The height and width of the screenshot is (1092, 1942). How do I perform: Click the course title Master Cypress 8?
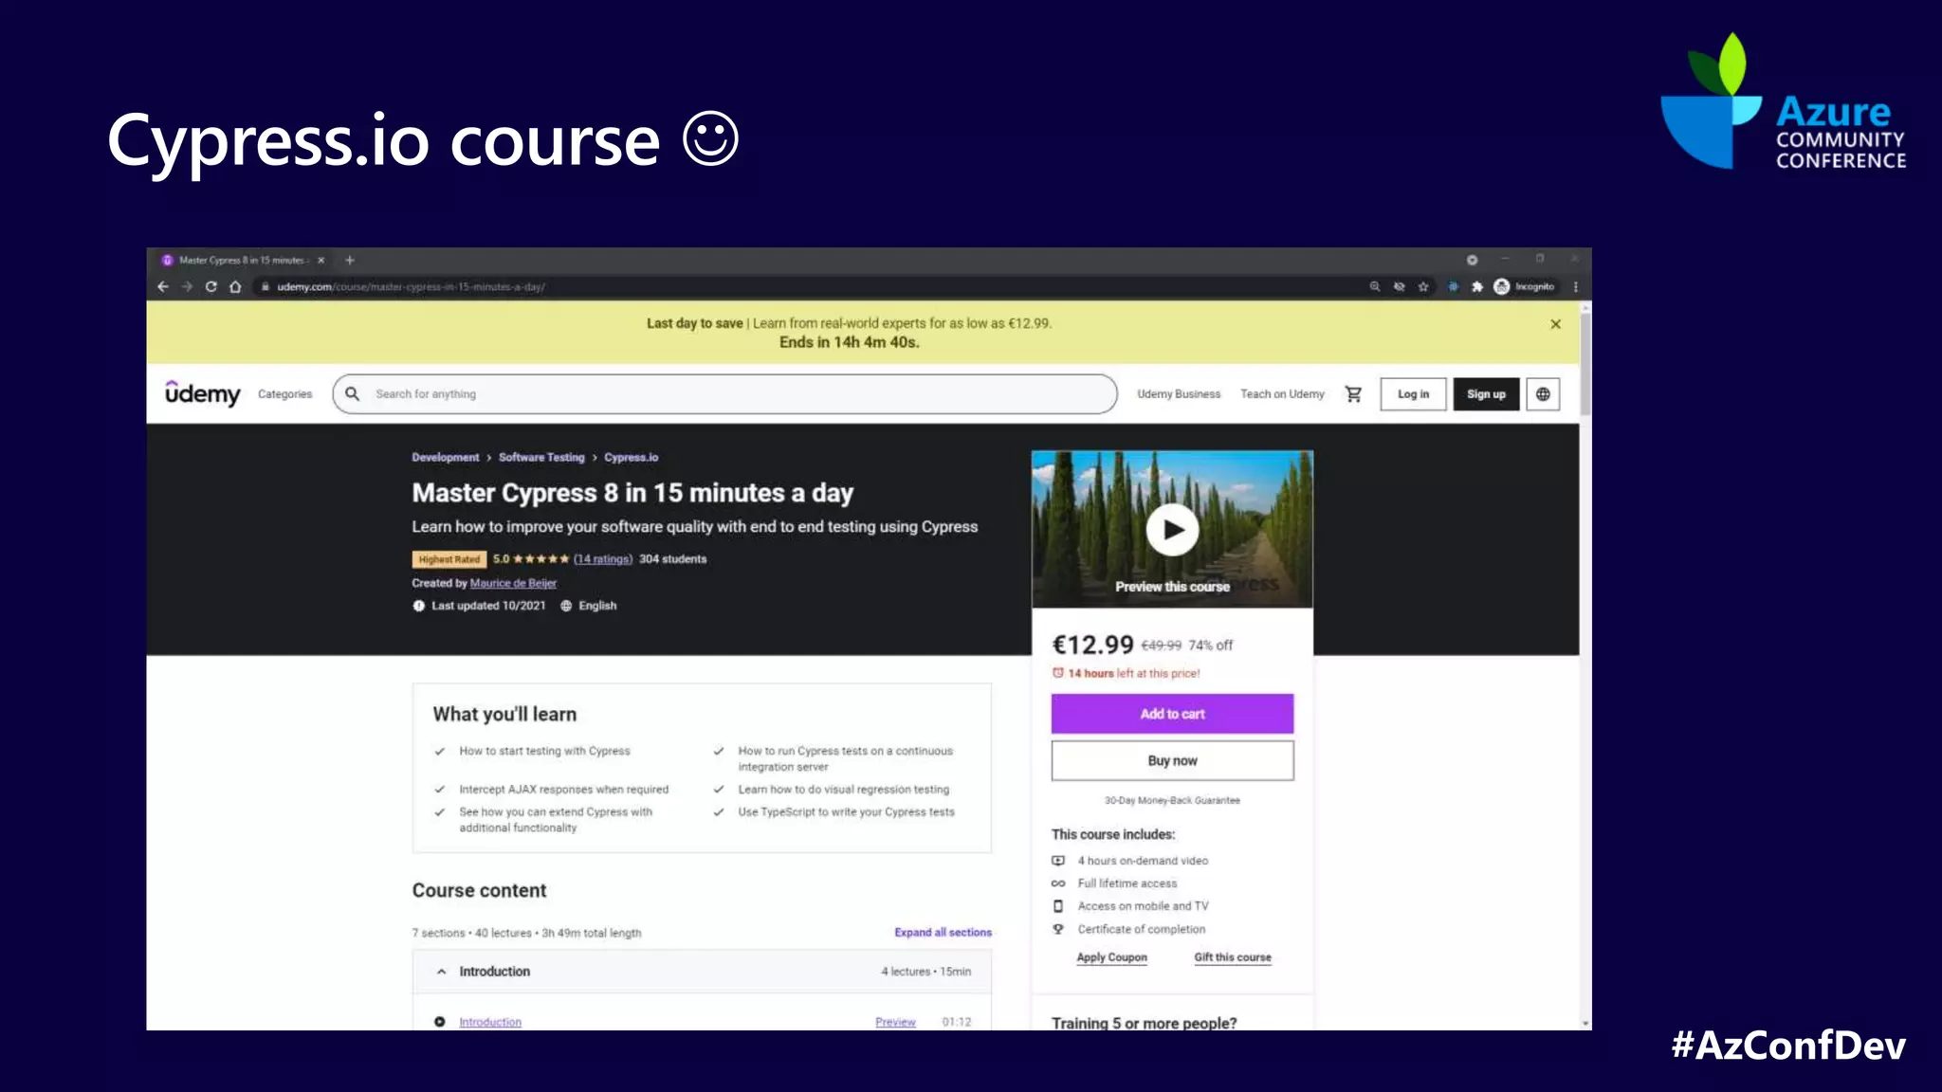coord(632,493)
